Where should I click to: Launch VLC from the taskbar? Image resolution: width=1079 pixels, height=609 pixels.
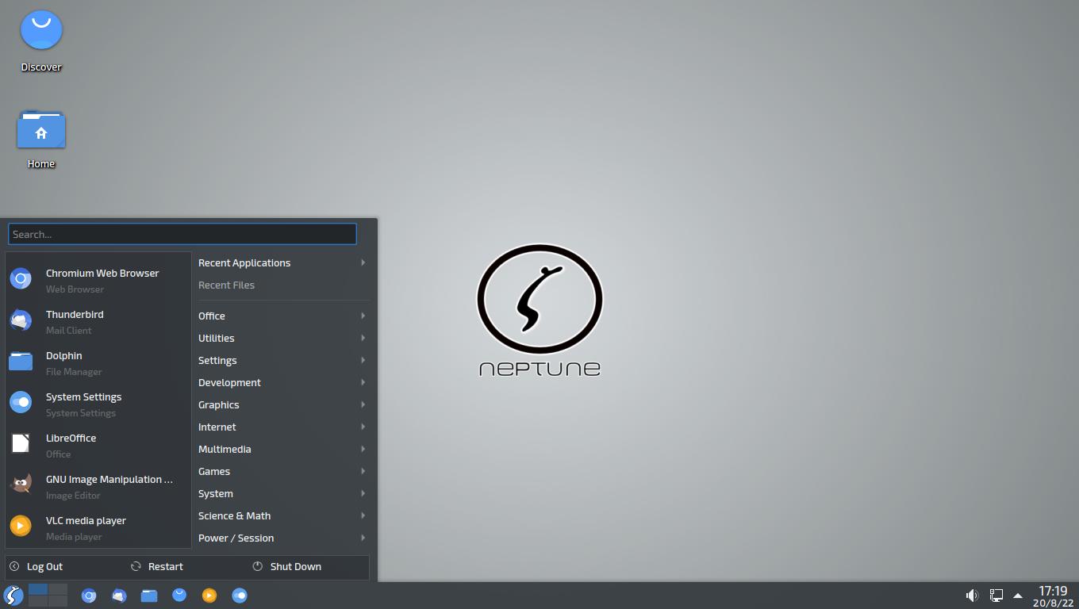(209, 595)
